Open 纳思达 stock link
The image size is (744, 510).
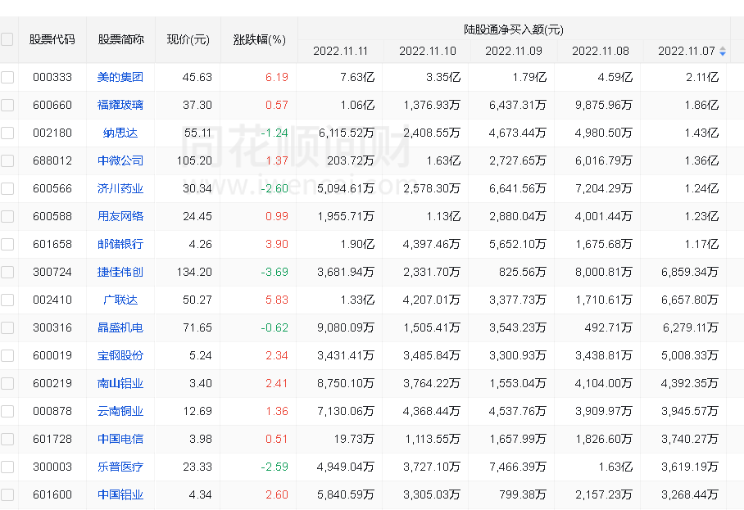click(120, 133)
